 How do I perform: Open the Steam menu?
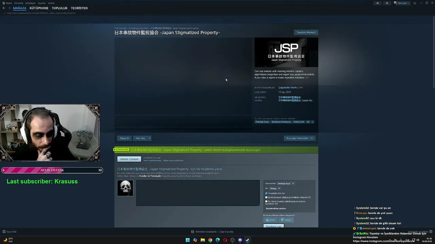point(9,3)
